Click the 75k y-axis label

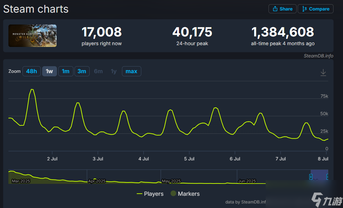pos(324,96)
